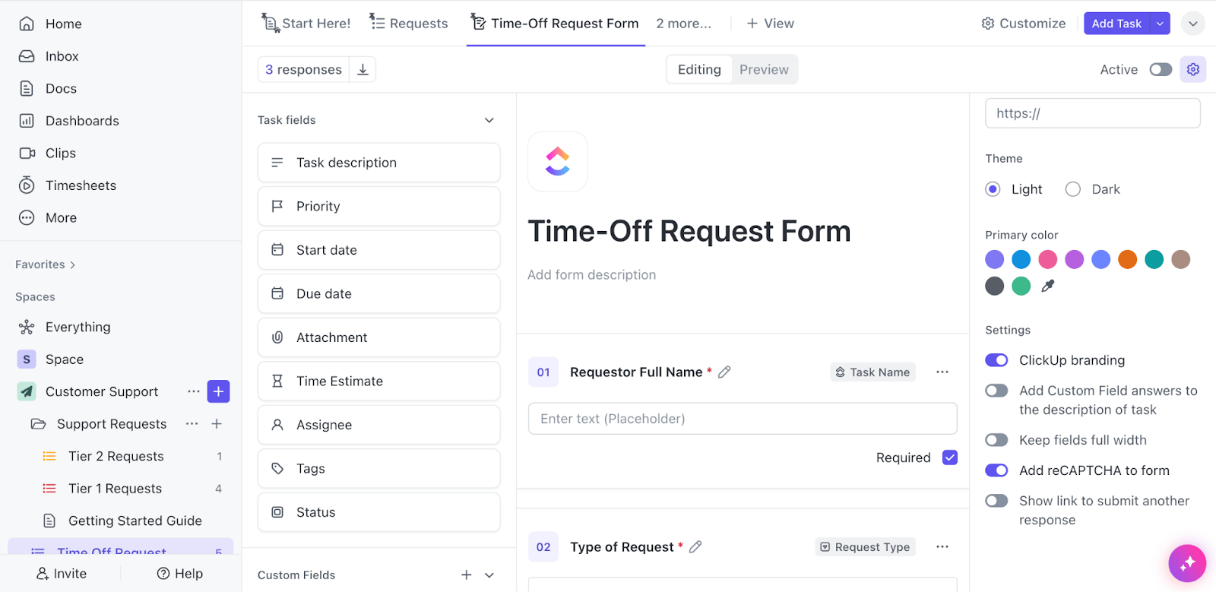Image resolution: width=1216 pixels, height=592 pixels.
Task: Click the download responses icon
Action: 363,69
